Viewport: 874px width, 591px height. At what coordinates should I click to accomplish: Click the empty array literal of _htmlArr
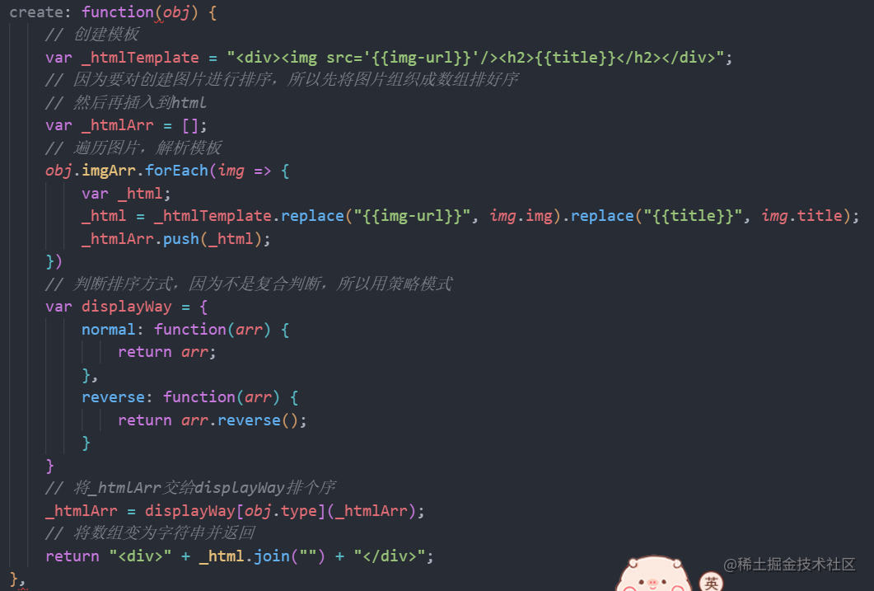pos(189,125)
